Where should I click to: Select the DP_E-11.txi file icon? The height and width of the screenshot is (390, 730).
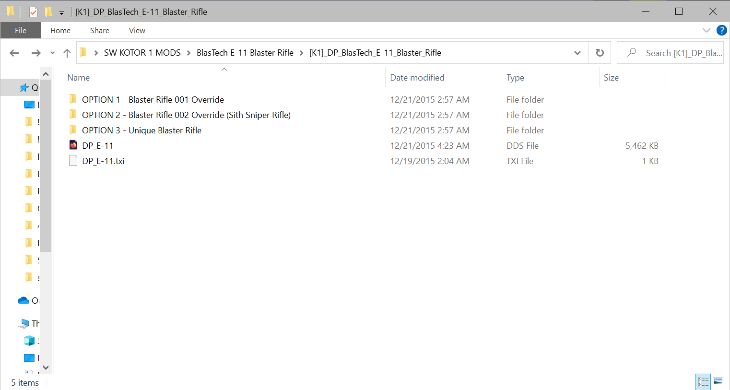pos(73,161)
